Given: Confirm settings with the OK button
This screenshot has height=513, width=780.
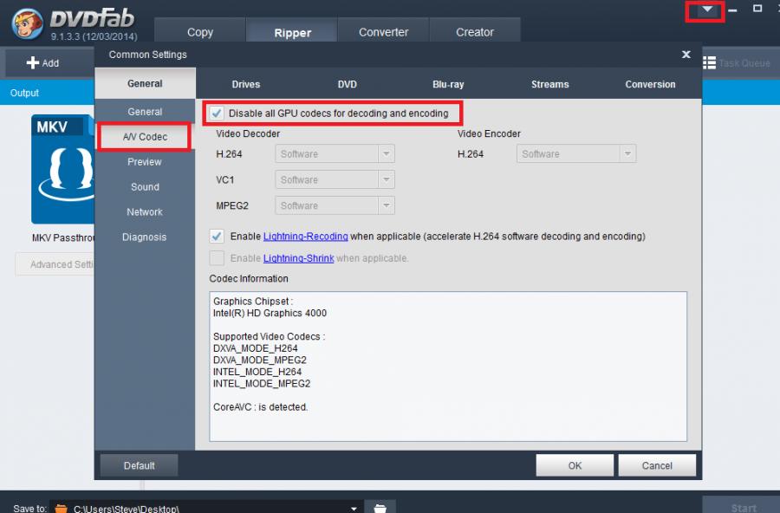Looking at the screenshot, I should pos(575,465).
